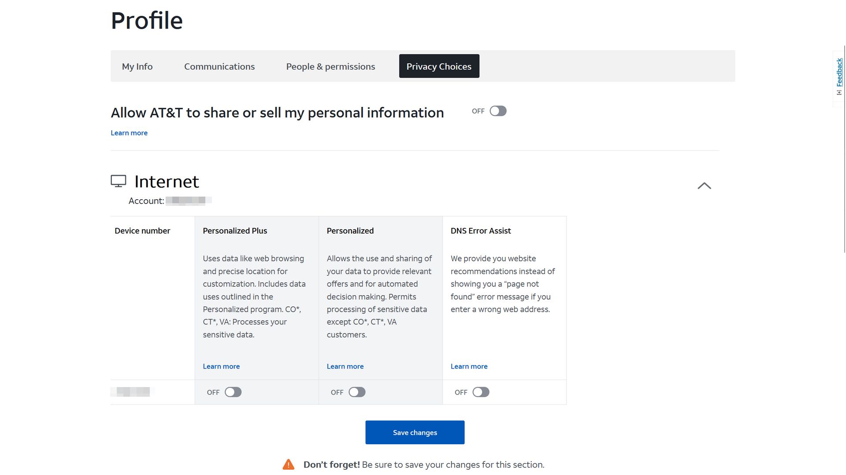Open Learn more for Personalized Plus
Viewport: 846px width, 475px height.
click(221, 366)
